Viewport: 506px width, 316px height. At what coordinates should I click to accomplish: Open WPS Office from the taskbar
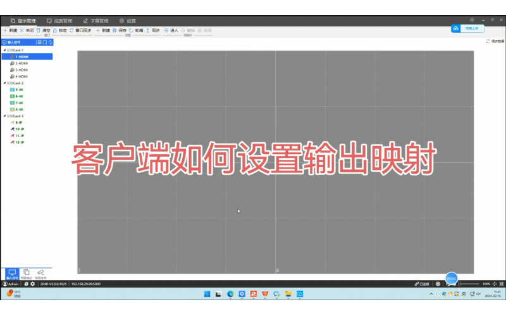coord(265,294)
